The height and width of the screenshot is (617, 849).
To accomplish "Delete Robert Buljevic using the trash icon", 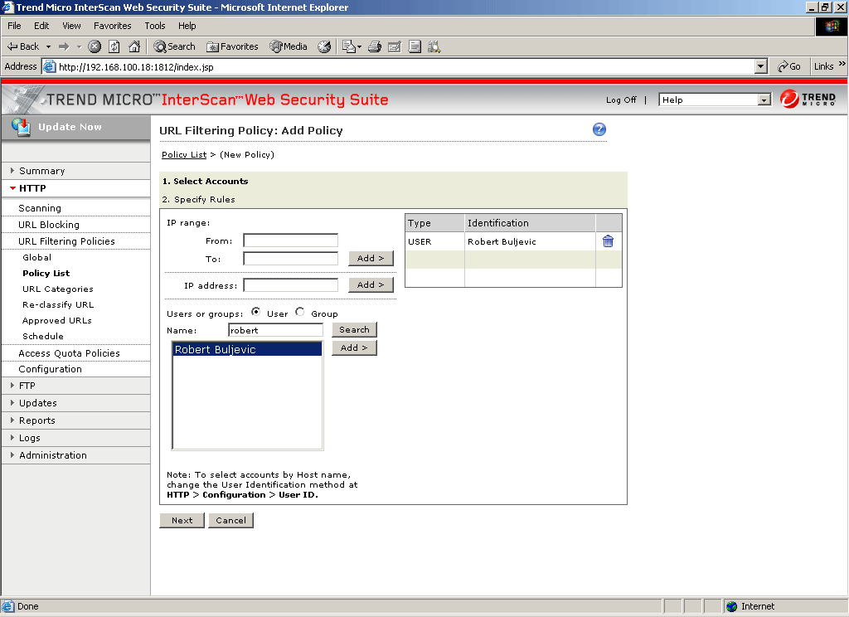I will [608, 241].
